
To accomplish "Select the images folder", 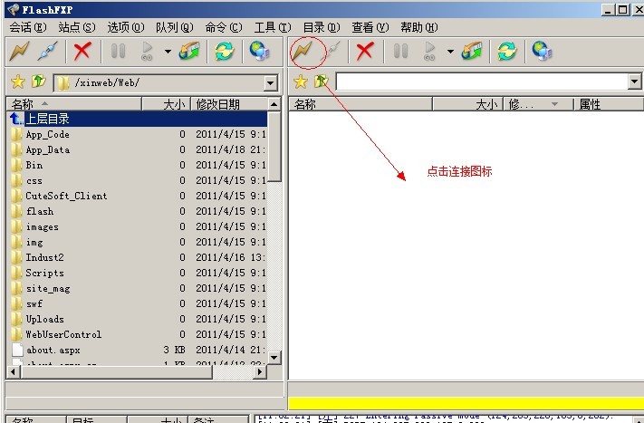I will click(x=138, y=226).
